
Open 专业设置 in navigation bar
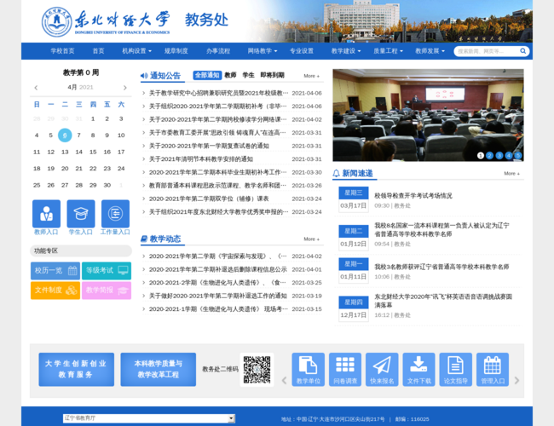[x=302, y=51]
